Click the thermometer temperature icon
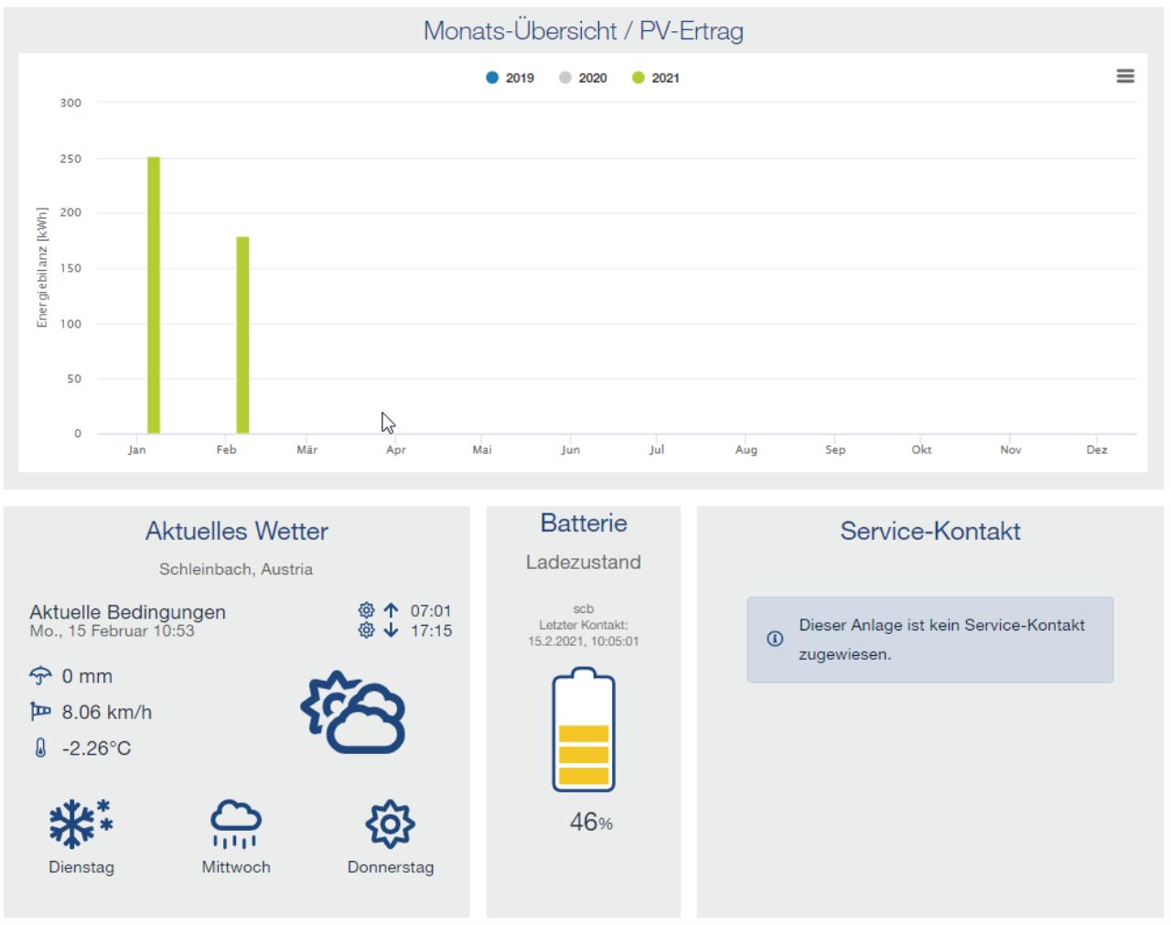 40,748
